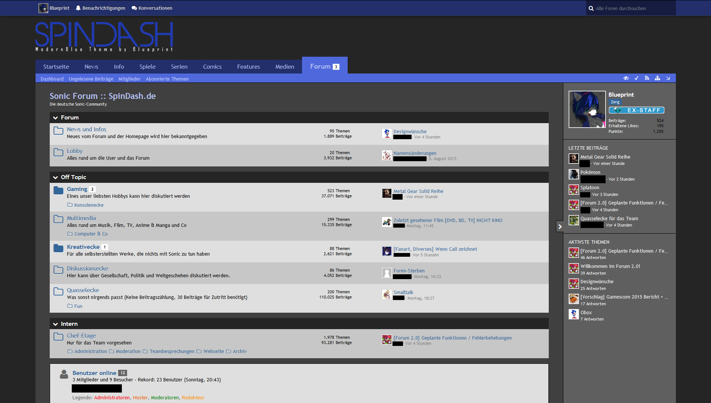Click the Pokémon post avatar in sidebar

point(574,174)
